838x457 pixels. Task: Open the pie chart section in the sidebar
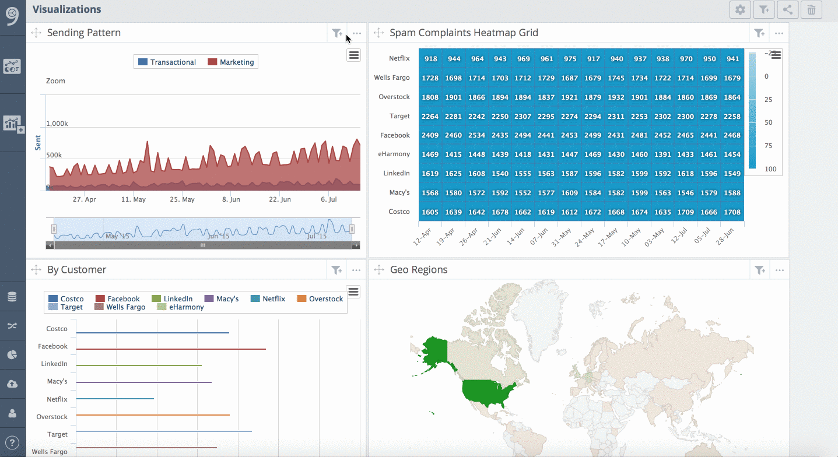tap(13, 355)
